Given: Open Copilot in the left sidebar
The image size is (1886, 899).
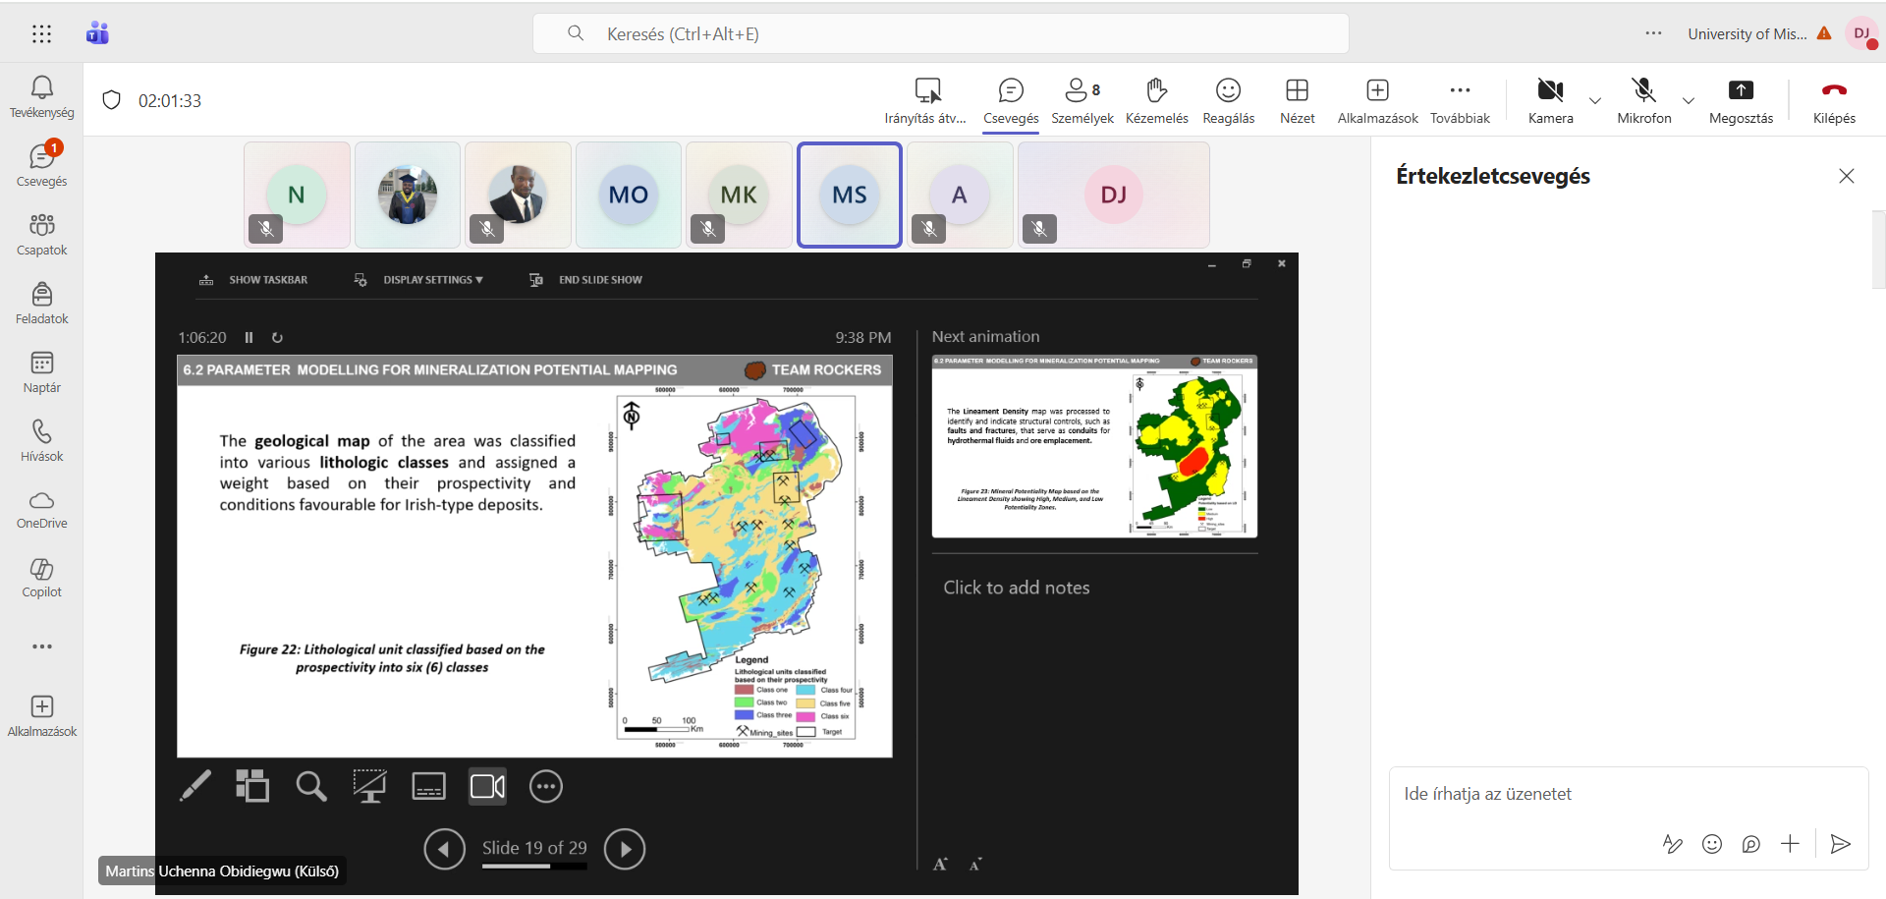Looking at the screenshot, I should click(x=41, y=577).
